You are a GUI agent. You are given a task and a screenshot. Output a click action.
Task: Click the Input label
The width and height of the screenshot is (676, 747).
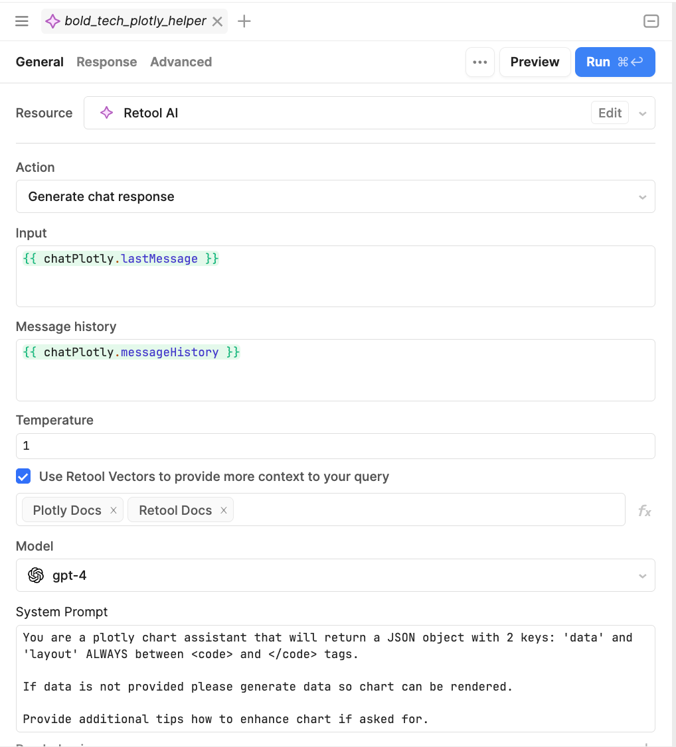pos(31,233)
